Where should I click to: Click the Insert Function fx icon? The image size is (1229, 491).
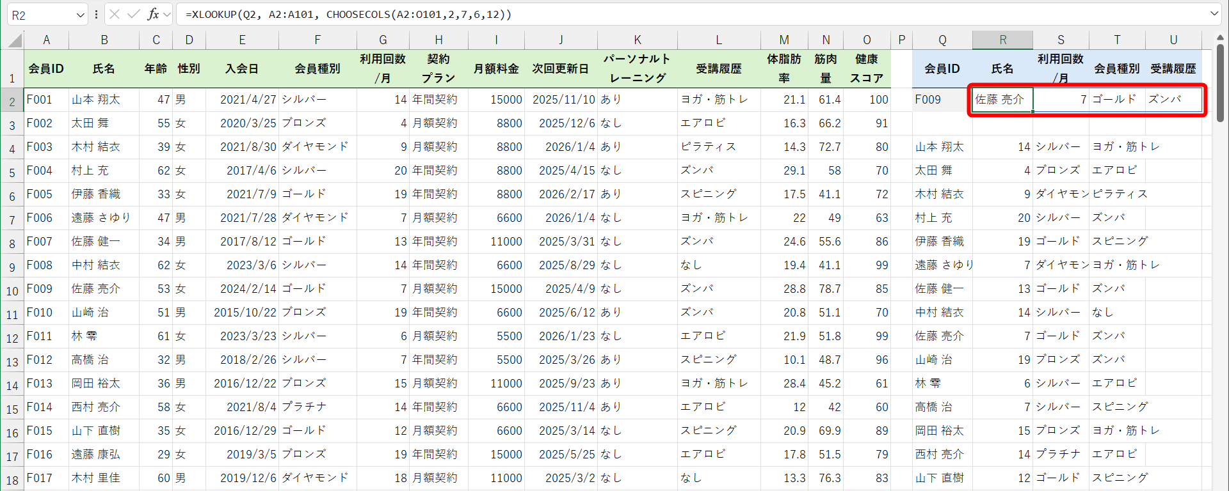click(152, 14)
